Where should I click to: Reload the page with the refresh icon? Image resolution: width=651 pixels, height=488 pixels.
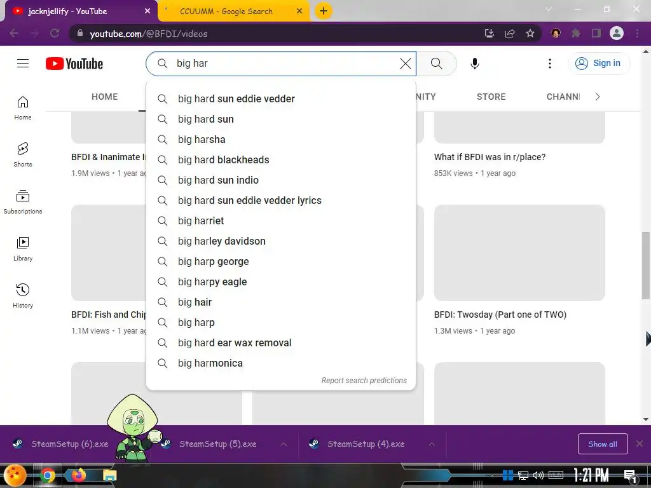click(x=55, y=33)
